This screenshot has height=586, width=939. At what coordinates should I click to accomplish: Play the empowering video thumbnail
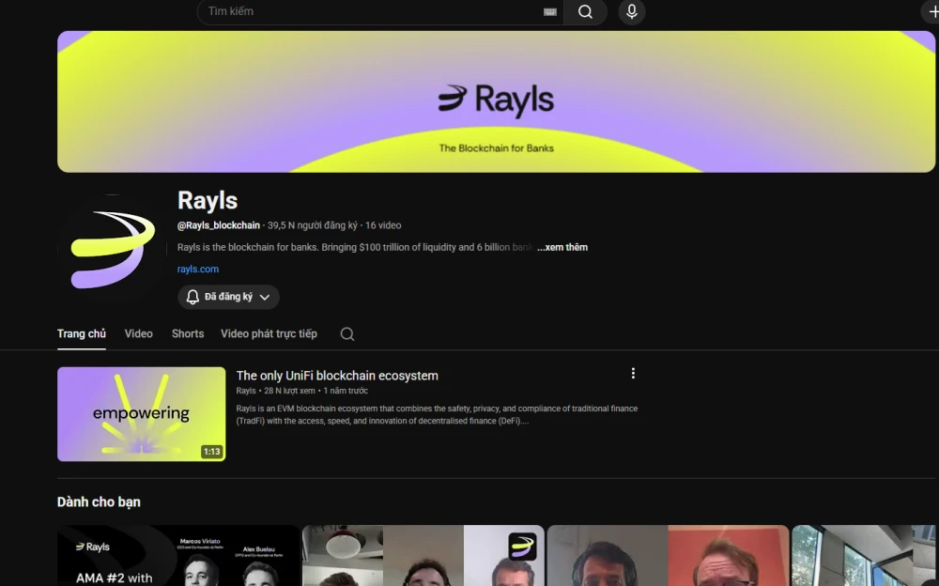coord(141,413)
